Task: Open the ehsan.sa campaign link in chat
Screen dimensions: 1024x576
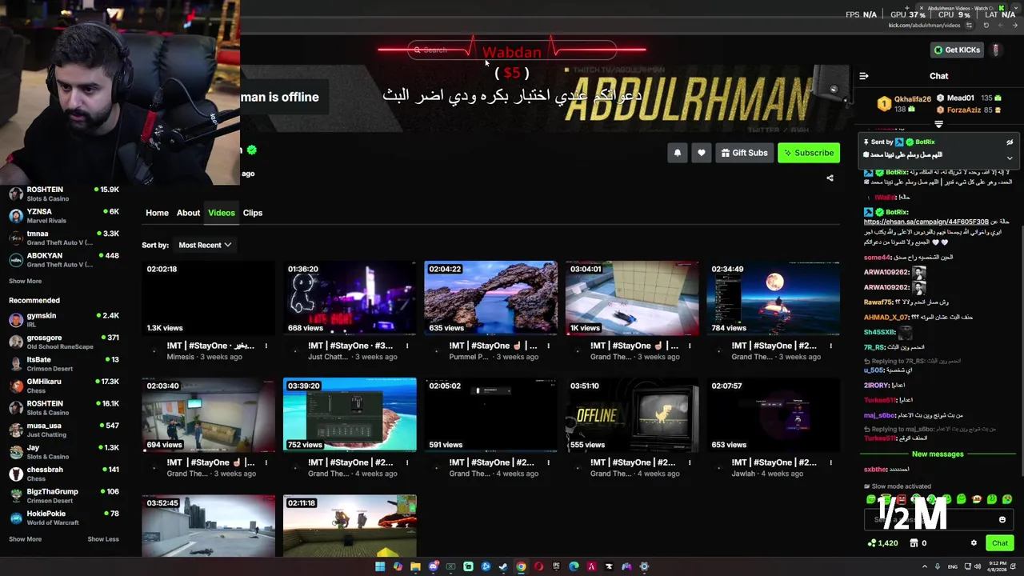Action: click(926, 222)
